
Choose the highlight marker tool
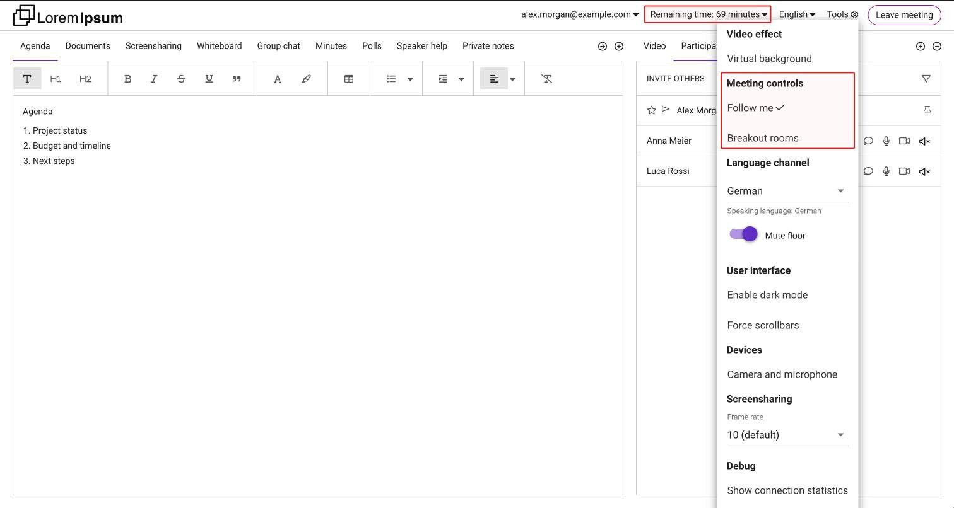pyautogui.click(x=306, y=79)
